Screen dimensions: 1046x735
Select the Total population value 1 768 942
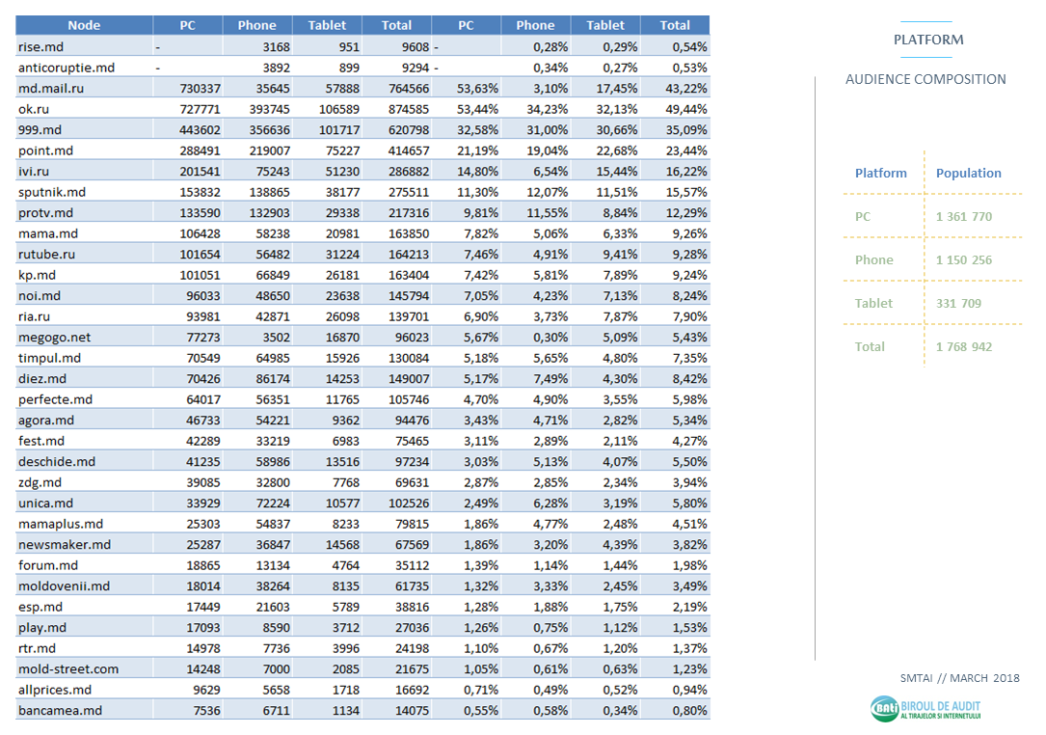963,347
